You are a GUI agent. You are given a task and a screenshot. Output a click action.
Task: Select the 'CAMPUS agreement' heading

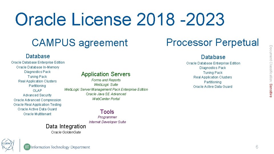coord(80,43)
